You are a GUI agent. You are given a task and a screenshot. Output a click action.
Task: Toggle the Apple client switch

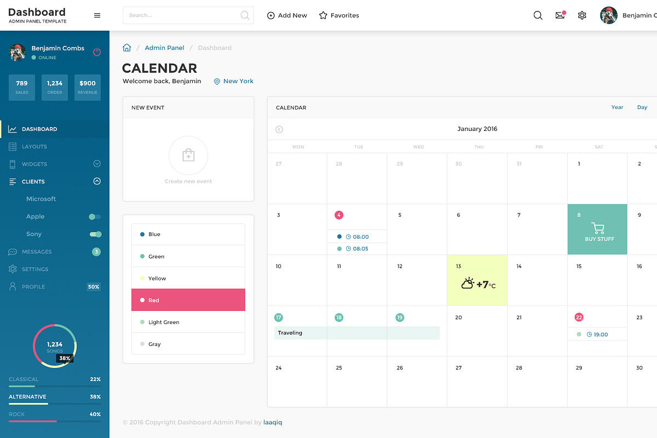click(x=93, y=216)
